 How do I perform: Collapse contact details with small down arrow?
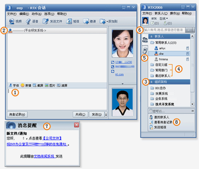[123, 84]
